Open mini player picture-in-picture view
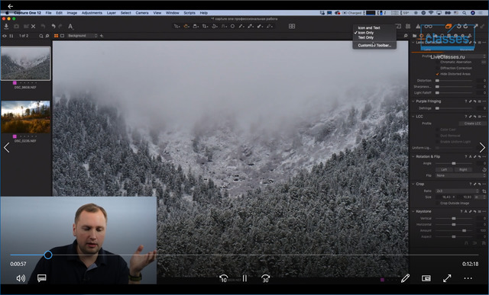This screenshot has height=295, width=489. pos(426,278)
